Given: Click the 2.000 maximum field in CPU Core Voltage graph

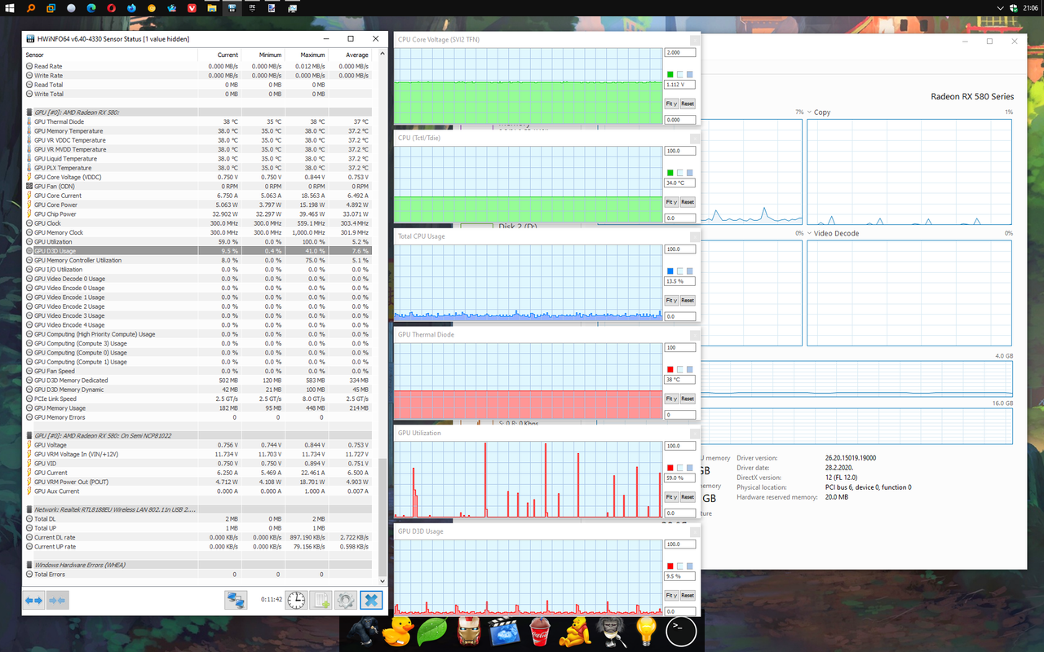Looking at the screenshot, I should click(680, 53).
